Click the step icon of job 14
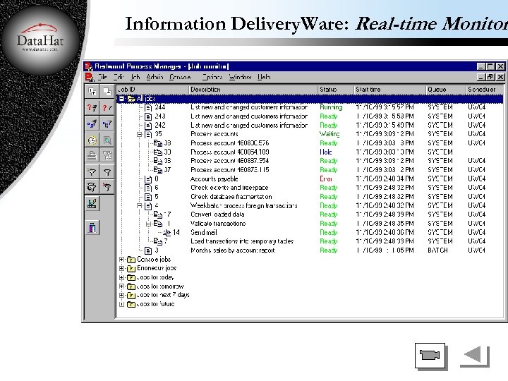 [167, 233]
